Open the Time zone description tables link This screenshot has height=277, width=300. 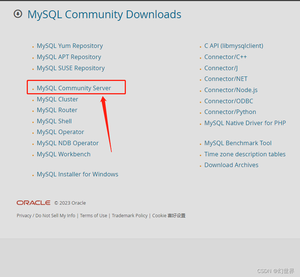(245, 154)
